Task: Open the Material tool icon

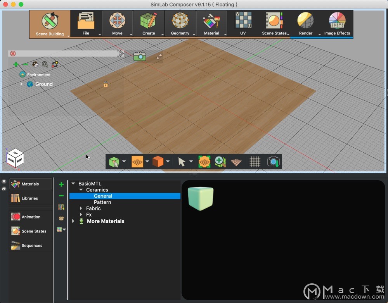Action: pos(211,21)
